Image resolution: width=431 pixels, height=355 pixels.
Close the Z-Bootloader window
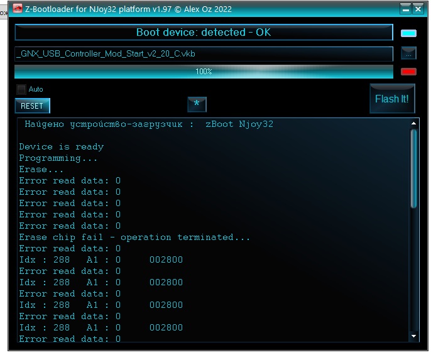(x=417, y=9)
